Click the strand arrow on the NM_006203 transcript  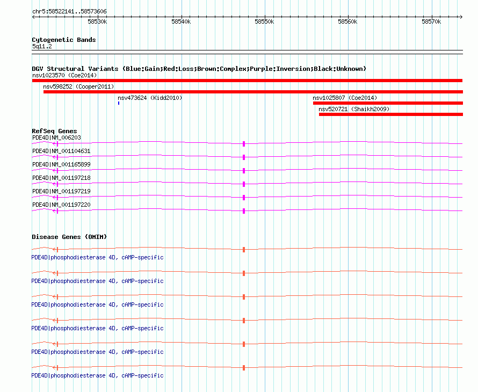coord(54,143)
